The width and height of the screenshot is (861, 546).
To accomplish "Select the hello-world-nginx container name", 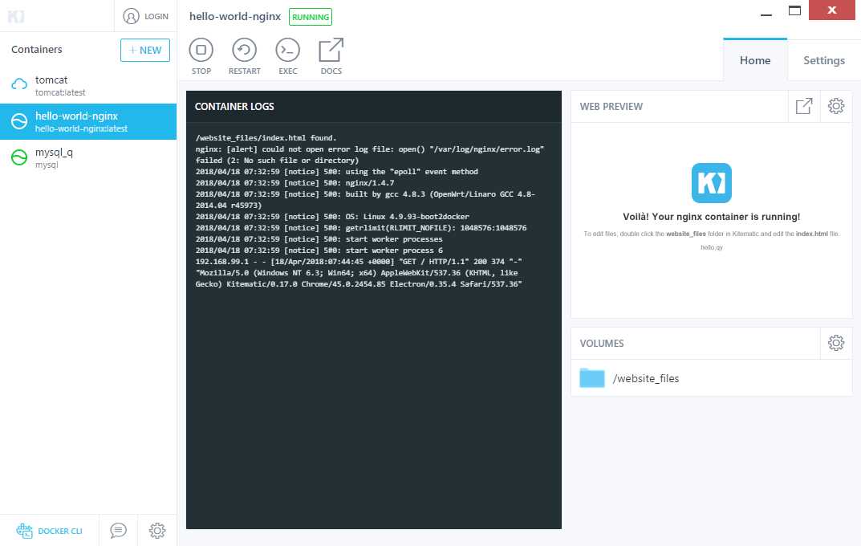I will pos(76,116).
